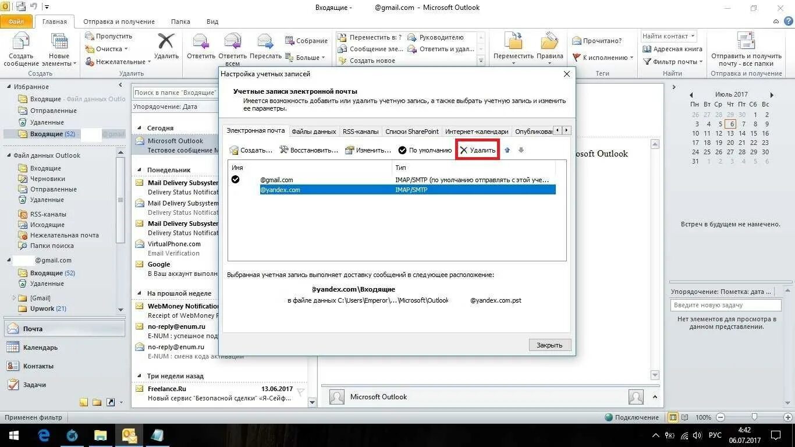Open Upwork (21) folder
Image resolution: width=795 pixels, height=447 pixels.
coord(48,308)
